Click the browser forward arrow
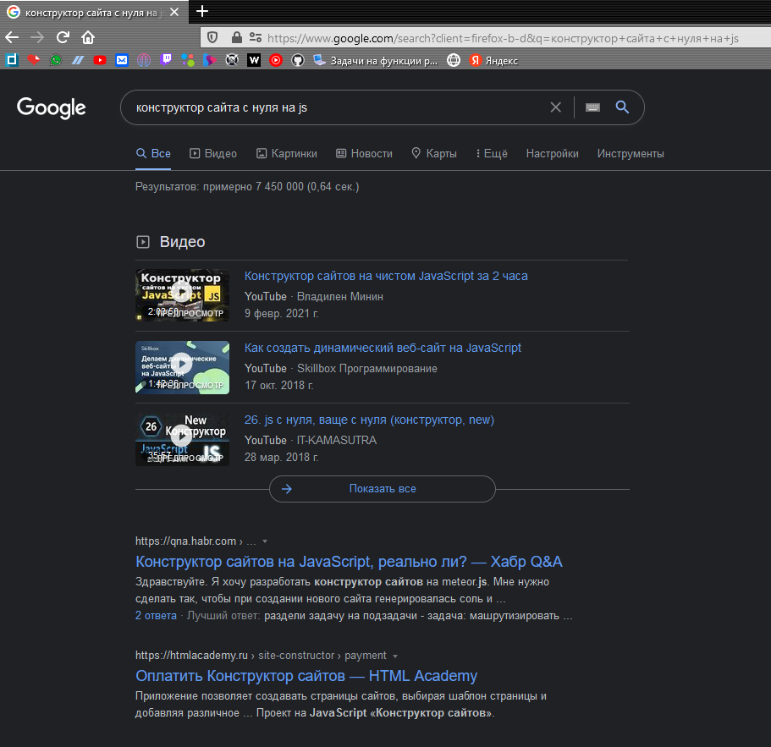 (x=37, y=37)
